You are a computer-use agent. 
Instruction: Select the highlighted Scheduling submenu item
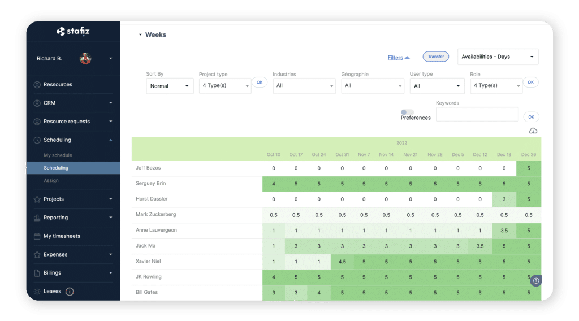point(73,168)
